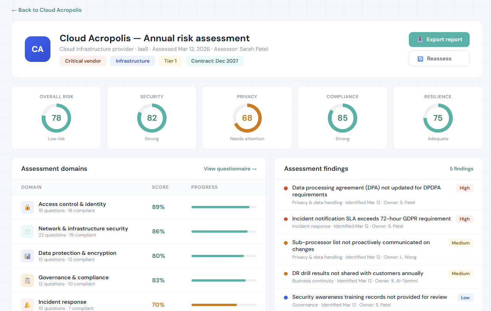The image size is (491, 311).
Task: Click the High badge on the DPA finding
Action: click(x=465, y=188)
